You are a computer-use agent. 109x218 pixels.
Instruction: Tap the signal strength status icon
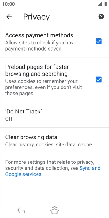click(x=100, y=4)
